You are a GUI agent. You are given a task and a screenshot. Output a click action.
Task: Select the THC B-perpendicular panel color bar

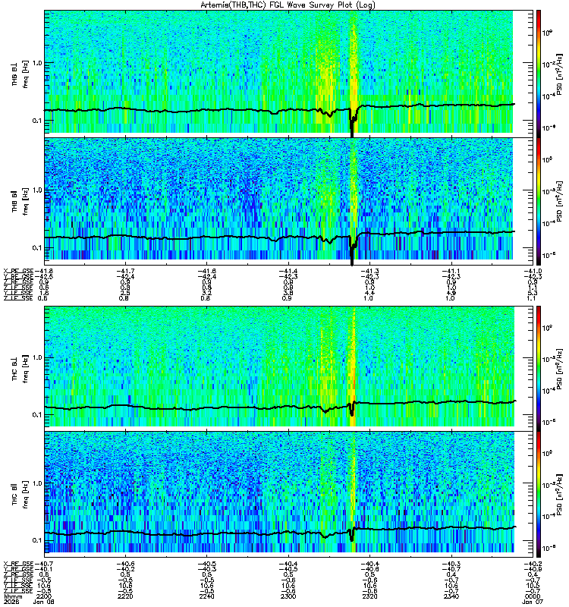click(x=539, y=369)
